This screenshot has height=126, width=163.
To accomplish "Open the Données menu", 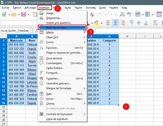I will click(90, 8).
